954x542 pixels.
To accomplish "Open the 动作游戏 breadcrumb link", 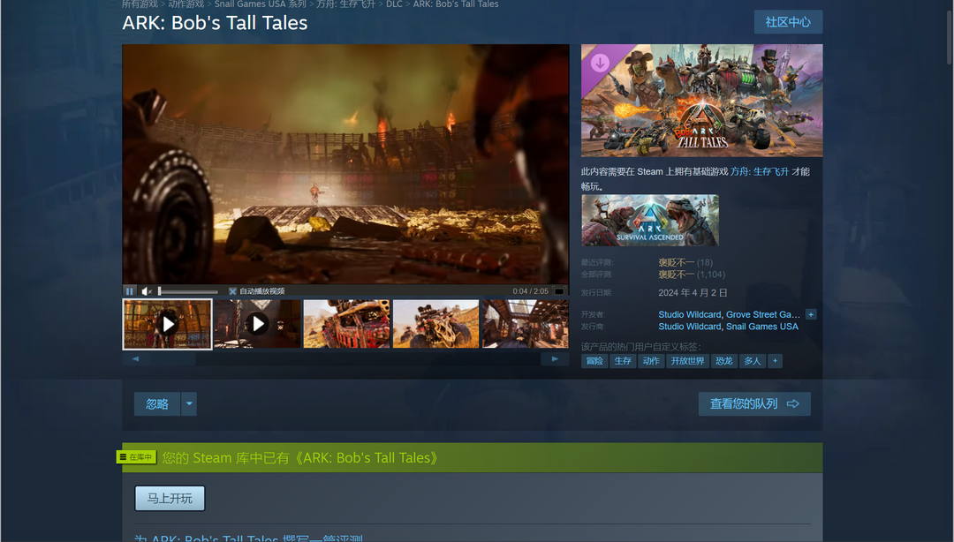I will (x=186, y=4).
